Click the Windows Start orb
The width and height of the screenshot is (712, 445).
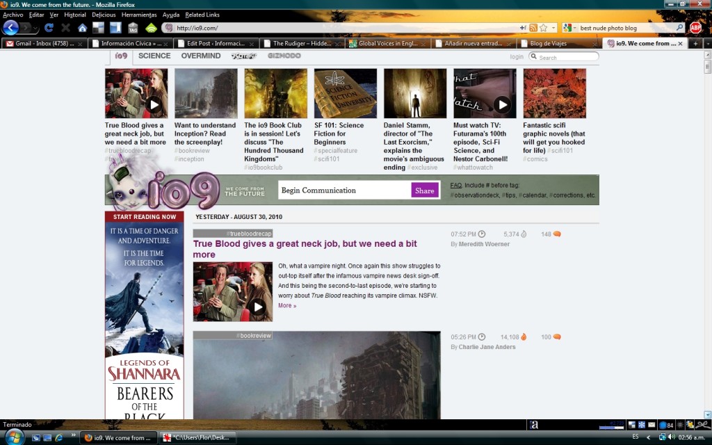[15, 437]
